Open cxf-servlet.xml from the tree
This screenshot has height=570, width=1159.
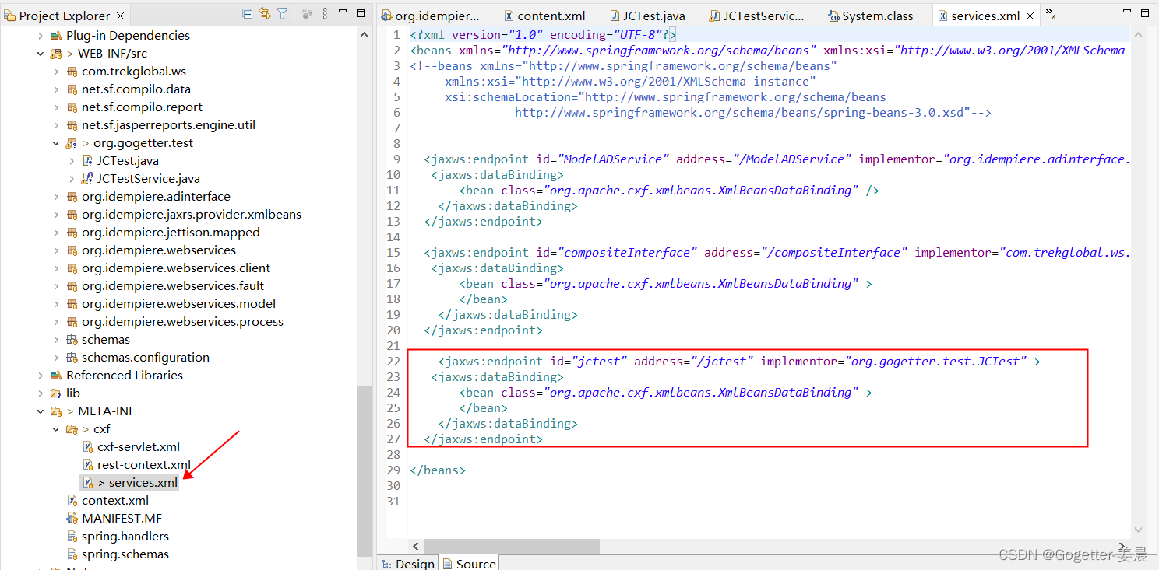[x=138, y=446]
